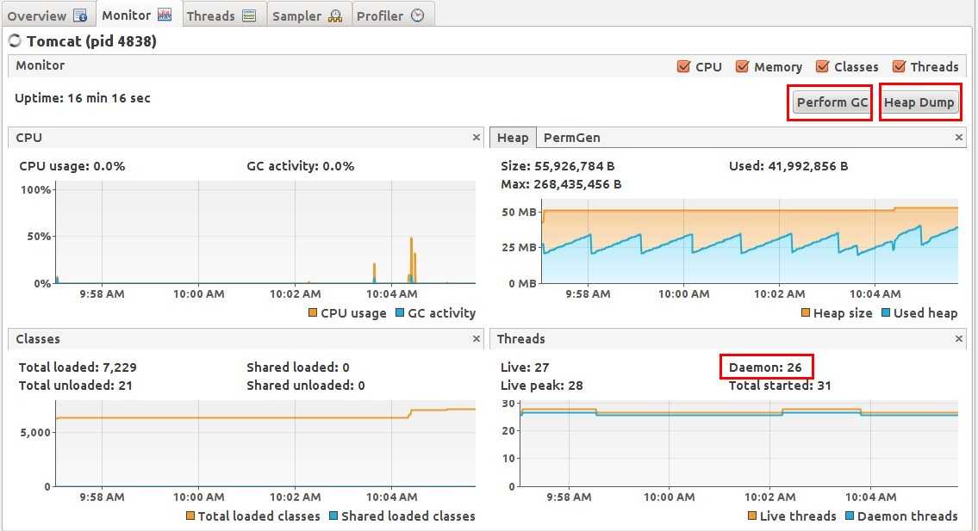The height and width of the screenshot is (531, 978).
Task: Click the CPU usage graph area
Action: [x=265, y=232]
